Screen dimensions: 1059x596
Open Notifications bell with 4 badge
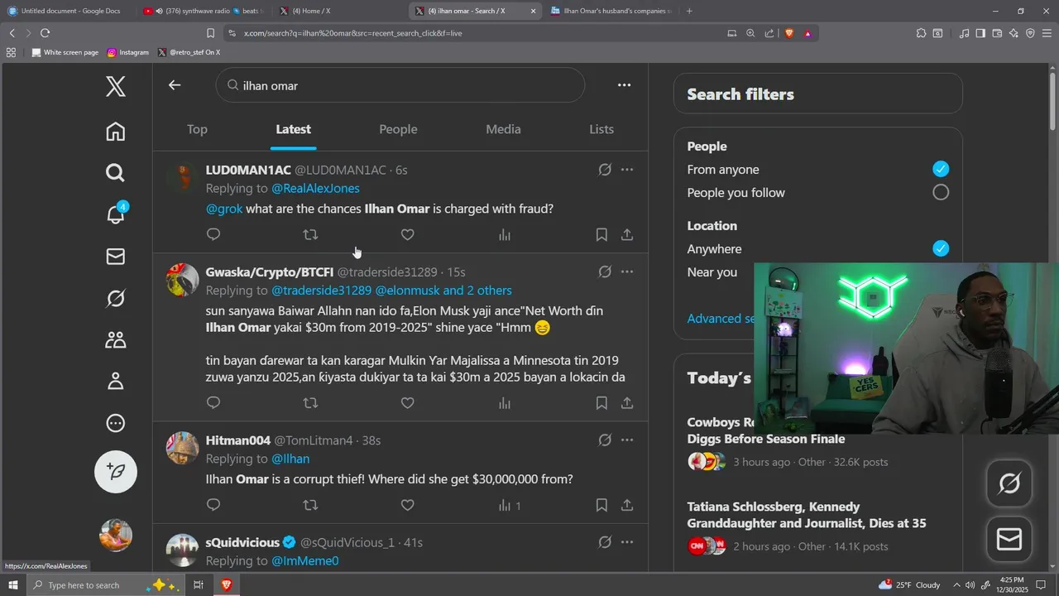pyautogui.click(x=116, y=214)
